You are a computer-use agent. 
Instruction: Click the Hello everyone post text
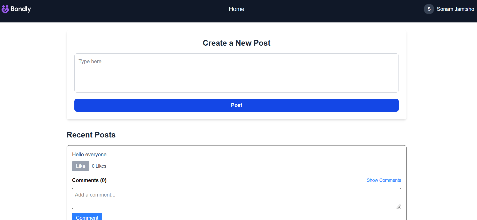click(89, 154)
